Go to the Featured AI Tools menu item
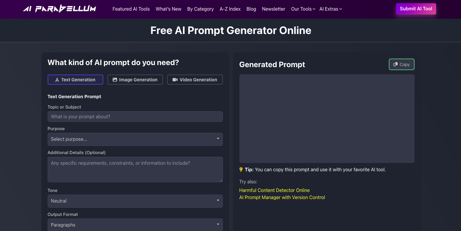This screenshot has height=231, width=461. click(x=131, y=9)
